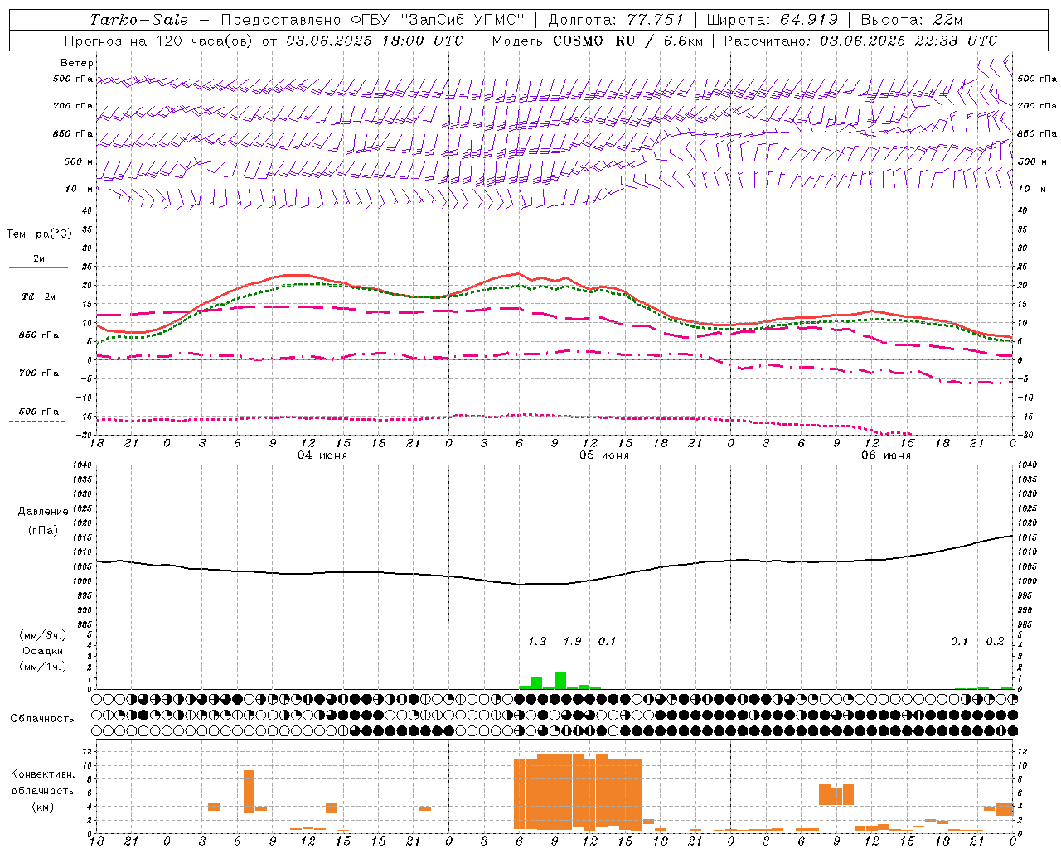Viewport: 1061px width, 848px height.
Task: Click the Широта: 64.919 value
Action: tap(772, 20)
